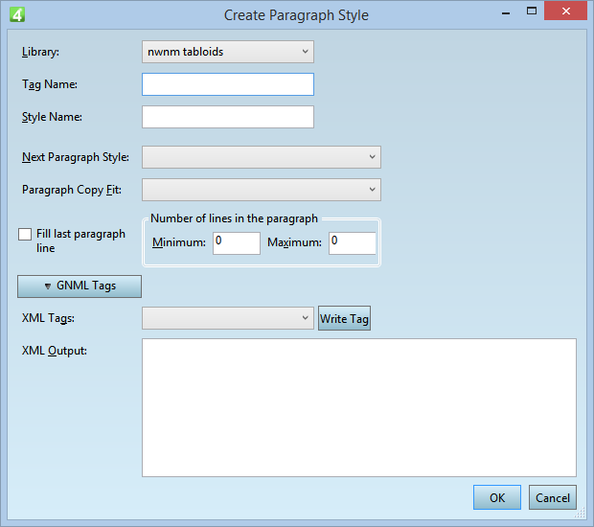This screenshot has height=527, width=594.
Task: Open the Library dropdown showing nwnm tabloids
Action: [x=228, y=52]
